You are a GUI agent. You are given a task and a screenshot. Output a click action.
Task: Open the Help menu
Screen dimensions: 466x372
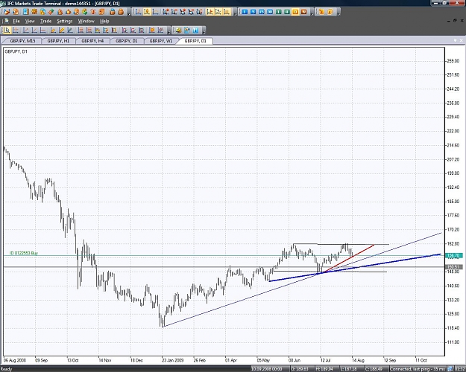pyautogui.click(x=104, y=21)
